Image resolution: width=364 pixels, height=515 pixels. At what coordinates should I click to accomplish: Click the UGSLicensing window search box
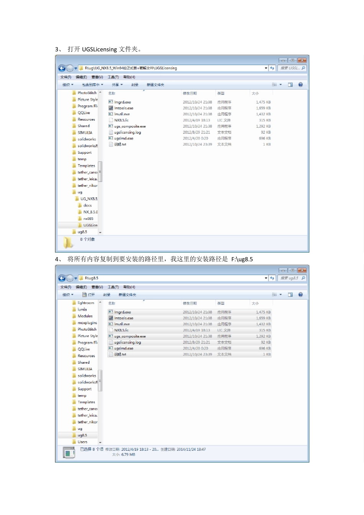click(292, 68)
